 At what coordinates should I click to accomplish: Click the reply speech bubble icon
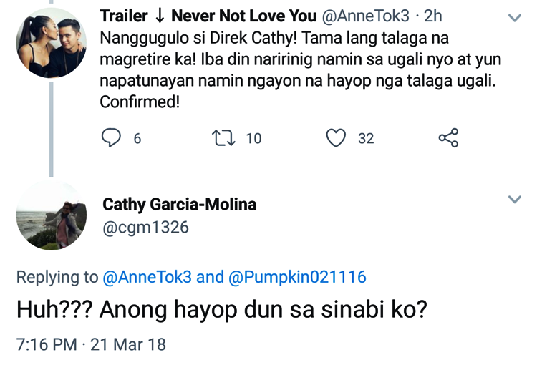pyautogui.click(x=110, y=137)
